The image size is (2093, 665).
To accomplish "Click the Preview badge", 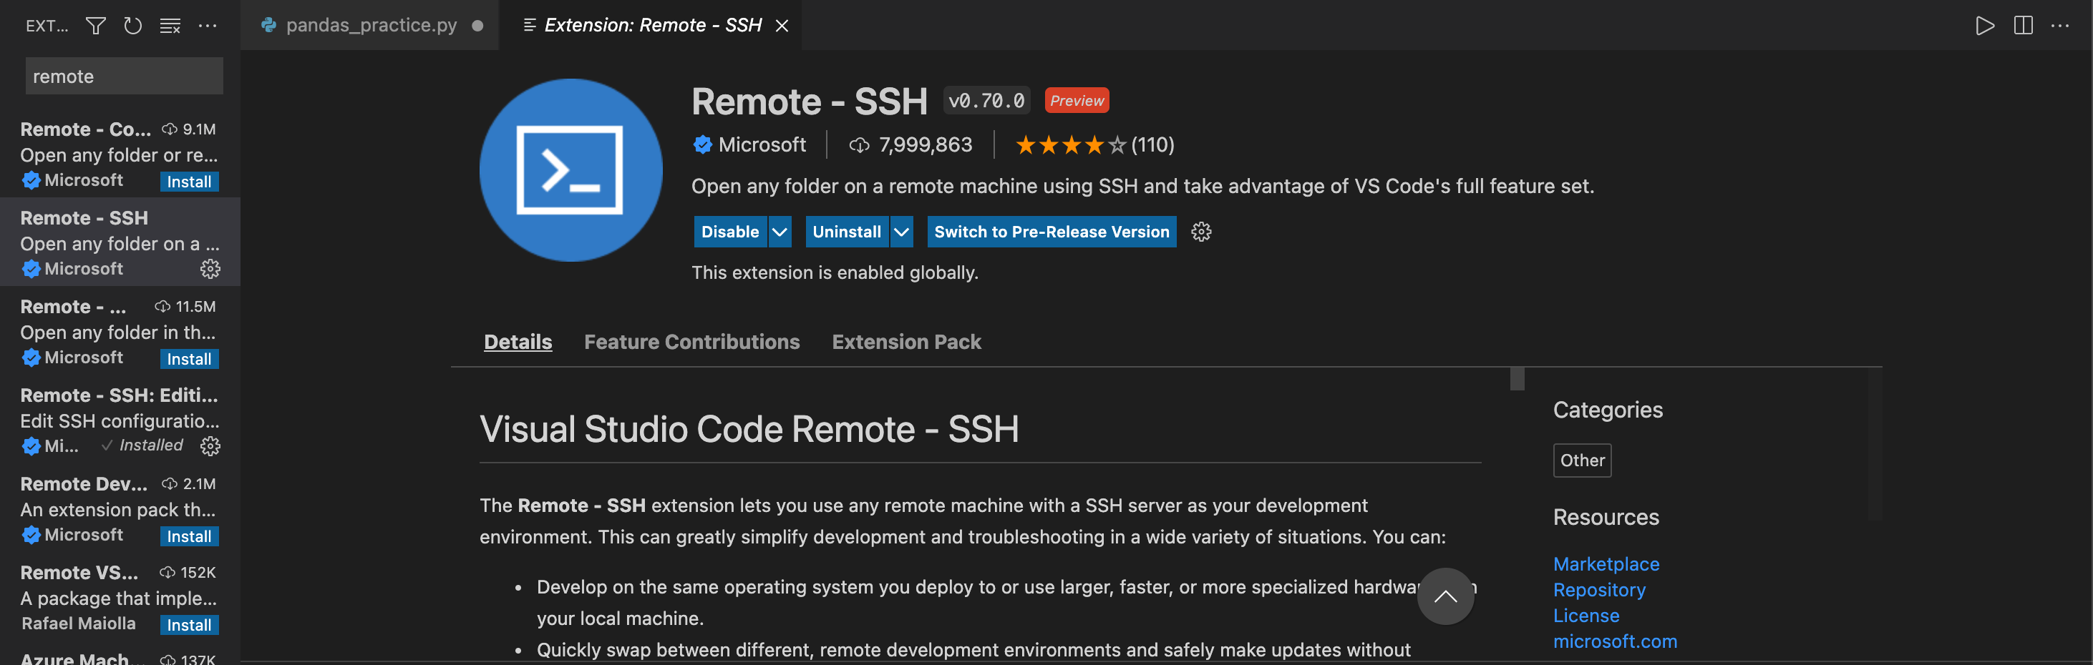I will [x=1077, y=101].
